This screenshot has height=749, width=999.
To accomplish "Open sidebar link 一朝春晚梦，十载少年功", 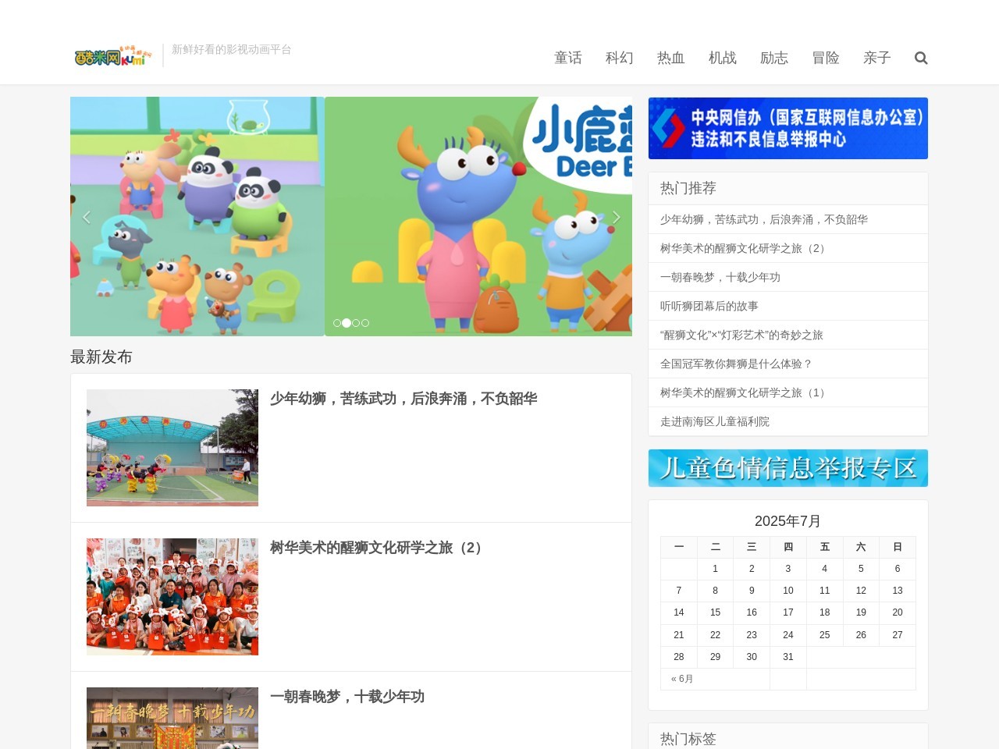I will [720, 278].
